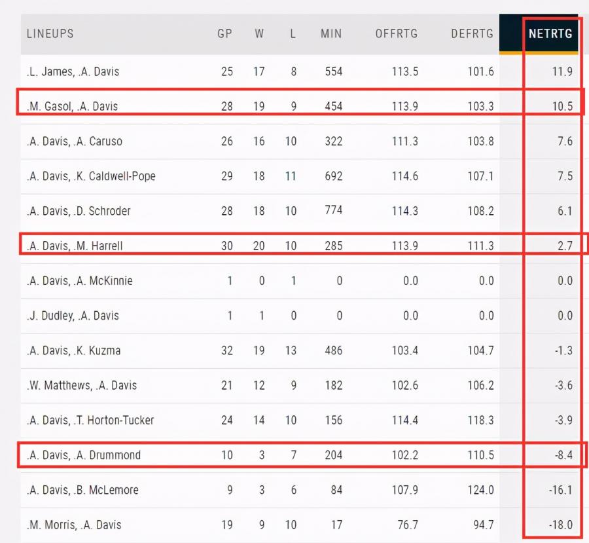Image resolution: width=589 pixels, height=543 pixels.
Task: Open the A. Davis, A. Drummond lineup
Action: 83,455
